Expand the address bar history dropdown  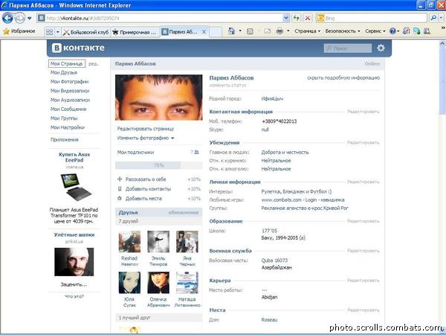[x=286, y=18]
